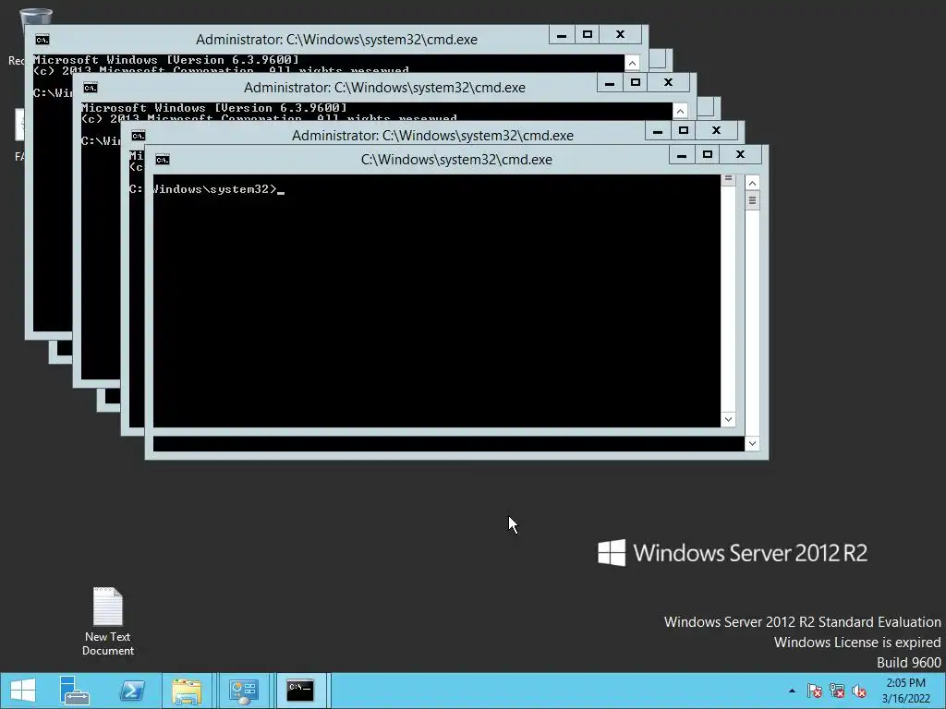The height and width of the screenshot is (709, 946).
Task: Open Windows PowerShell from the taskbar
Action: pos(132,691)
